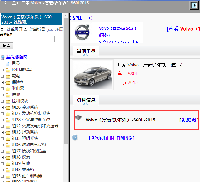Screen dimensions: 200x182
Task: Expand the 组26 冷却系统 node
Action: tap(2, 107)
